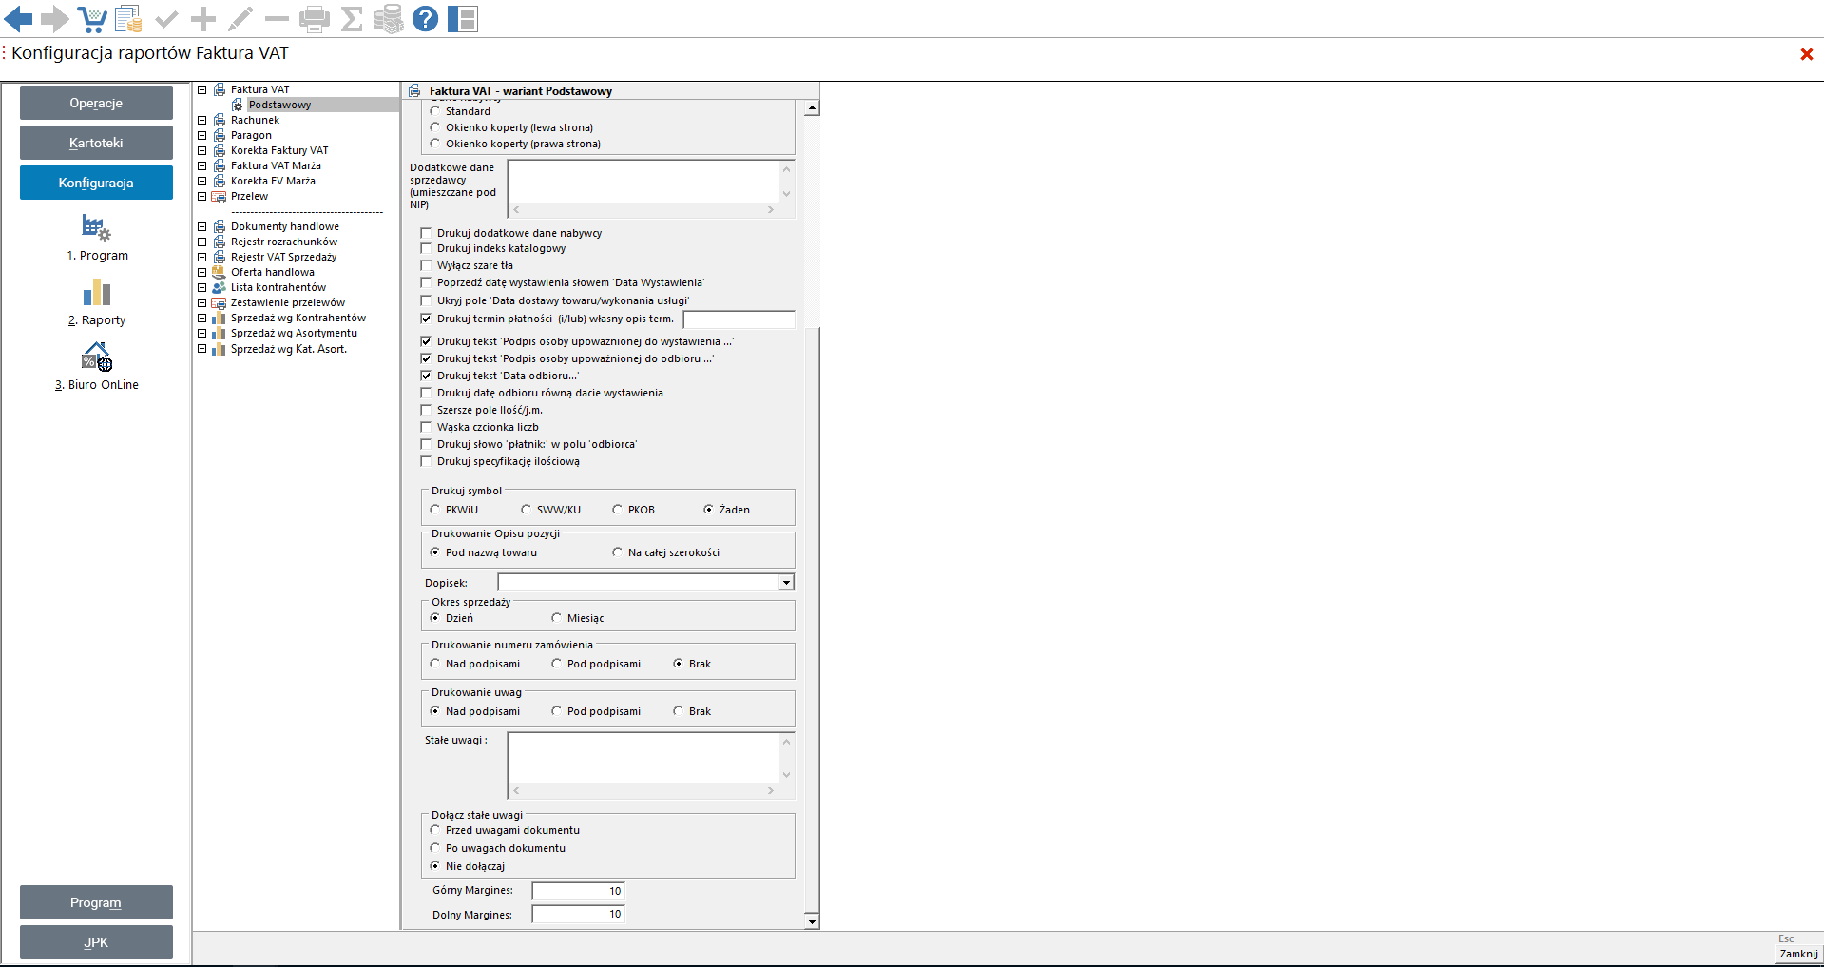Open the Dopisek dropdown list
This screenshot has width=1824, height=967.
pyautogui.click(x=786, y=583)
